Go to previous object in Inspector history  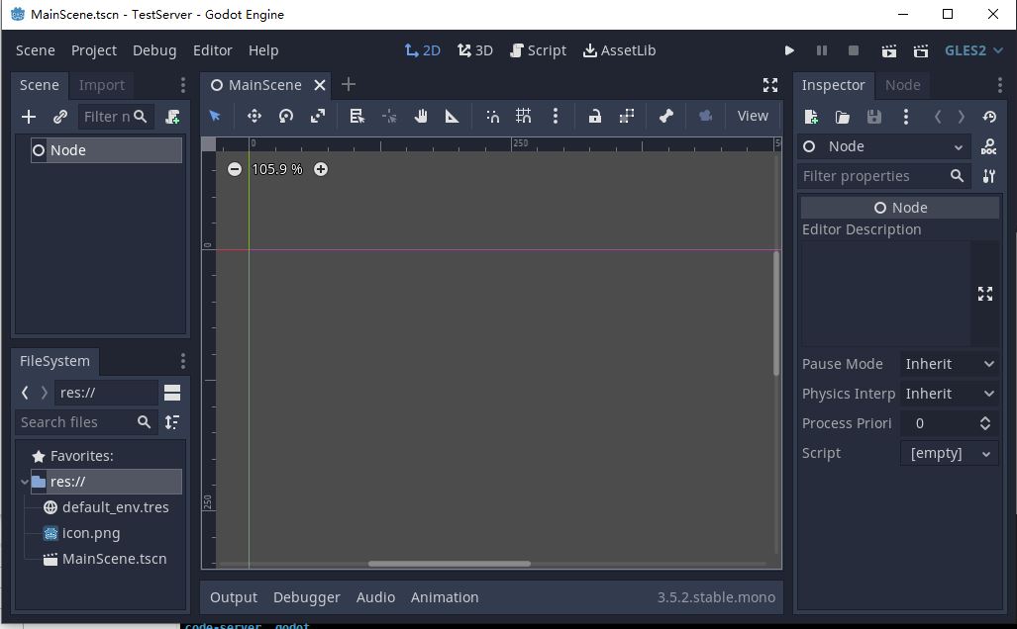point(938,117)
